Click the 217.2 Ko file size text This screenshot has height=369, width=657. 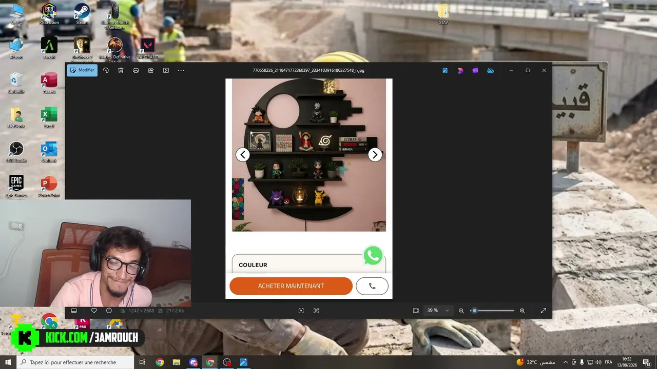coord(175,311)
